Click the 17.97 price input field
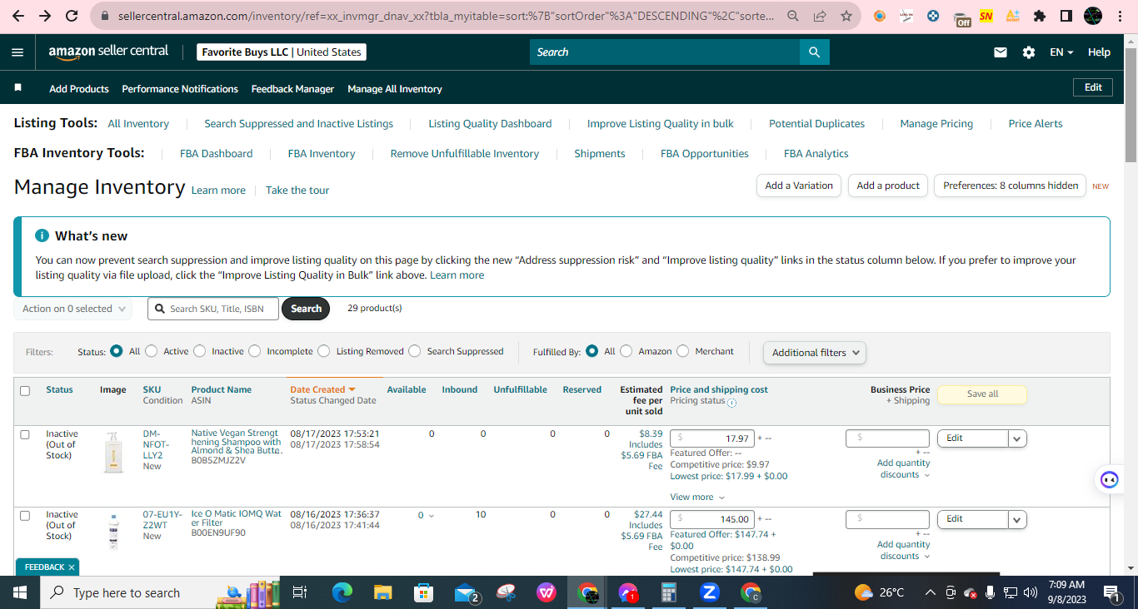The width and height of the screenshot is (1138, 609). pyautogui.click(x=713, y=438)
